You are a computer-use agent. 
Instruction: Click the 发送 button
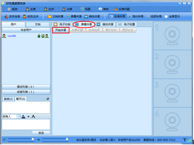[x=41, y=133]
